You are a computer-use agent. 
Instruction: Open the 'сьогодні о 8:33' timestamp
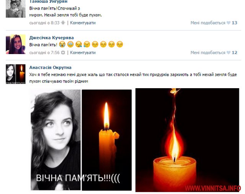tap(44, 23)
